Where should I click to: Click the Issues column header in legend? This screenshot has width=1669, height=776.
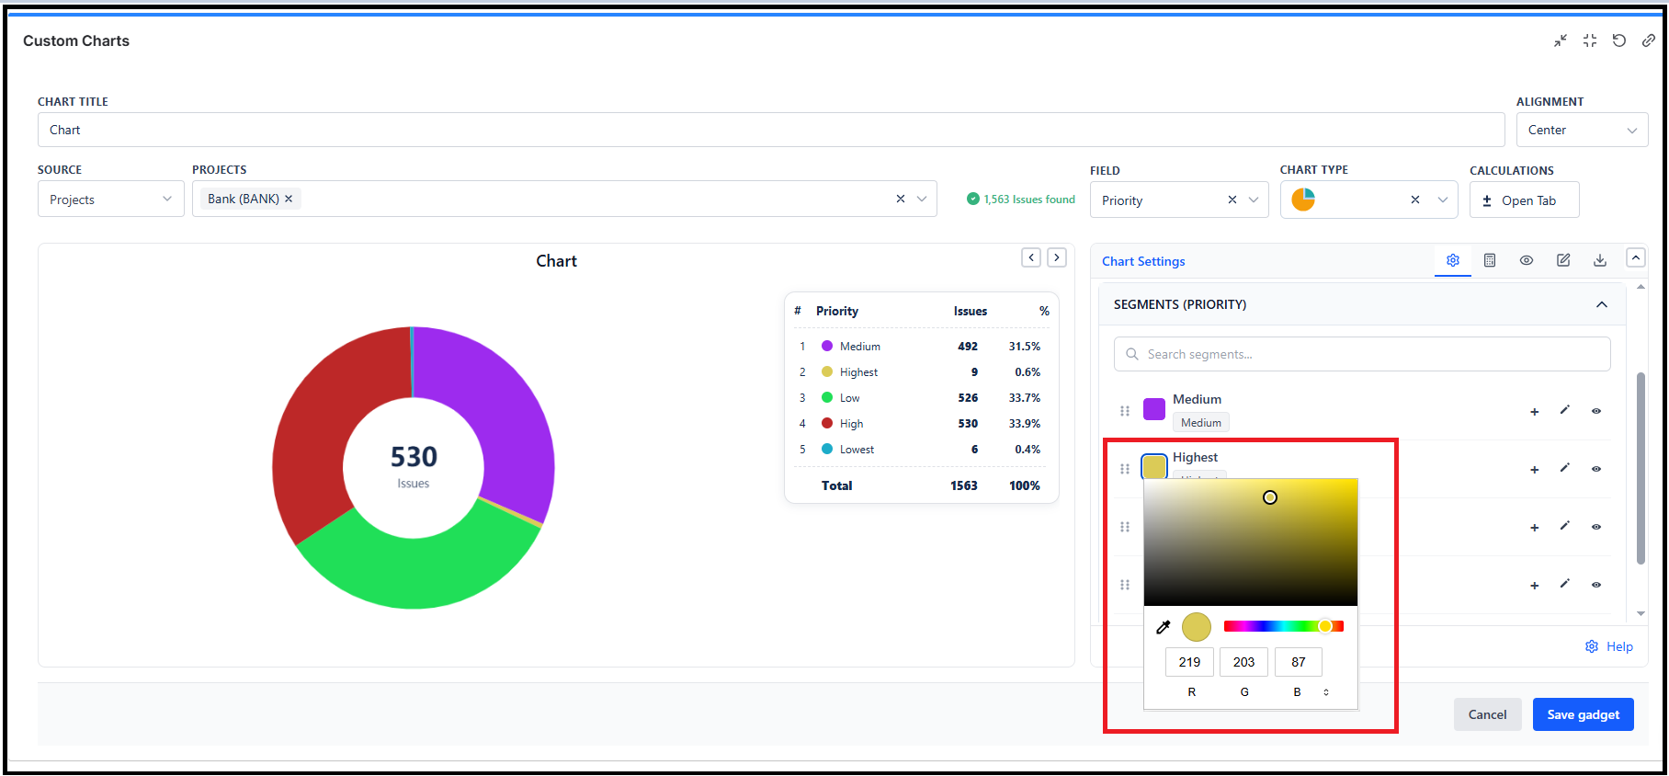pos(970,311)
